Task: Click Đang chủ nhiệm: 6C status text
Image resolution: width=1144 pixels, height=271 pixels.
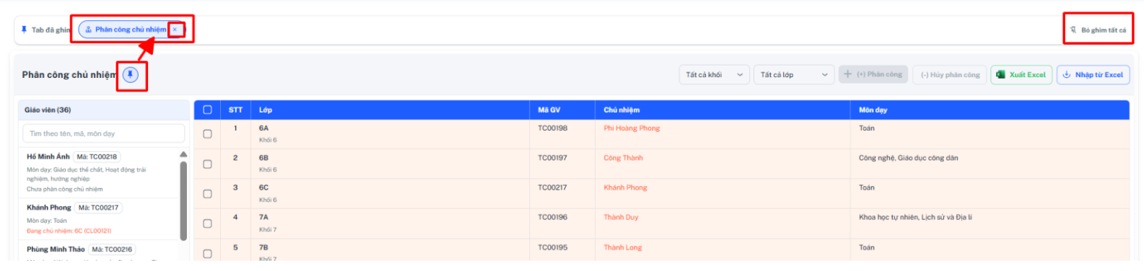Action: (x=69, y=231)
